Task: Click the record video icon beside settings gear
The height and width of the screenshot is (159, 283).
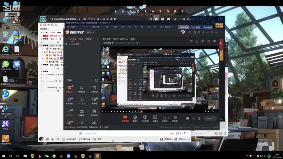Action: [188, 118]
